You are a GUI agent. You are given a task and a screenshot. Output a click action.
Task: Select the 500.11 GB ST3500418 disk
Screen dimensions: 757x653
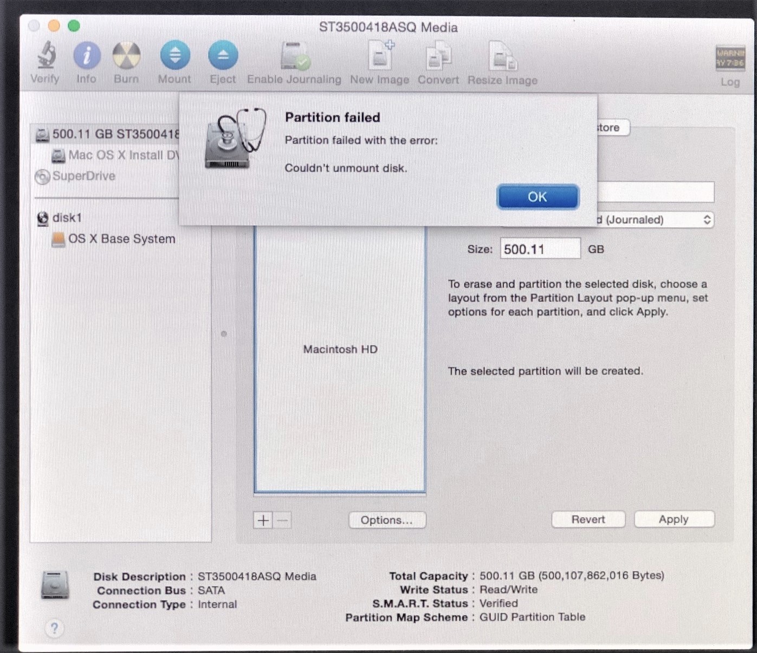pyautogui.click(x=107, y=134)
